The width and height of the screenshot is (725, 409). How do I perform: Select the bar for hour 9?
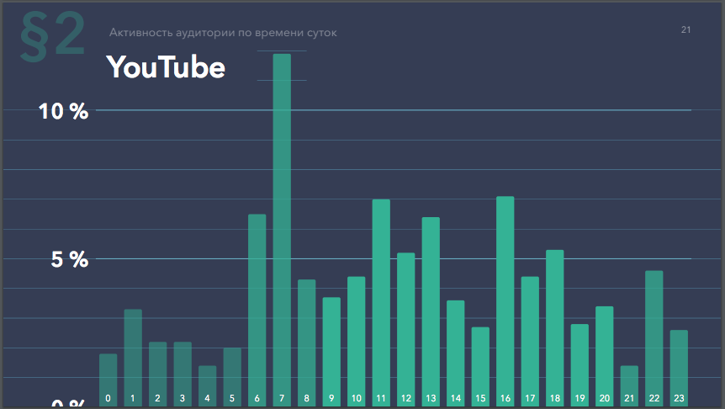click(331, 352)
